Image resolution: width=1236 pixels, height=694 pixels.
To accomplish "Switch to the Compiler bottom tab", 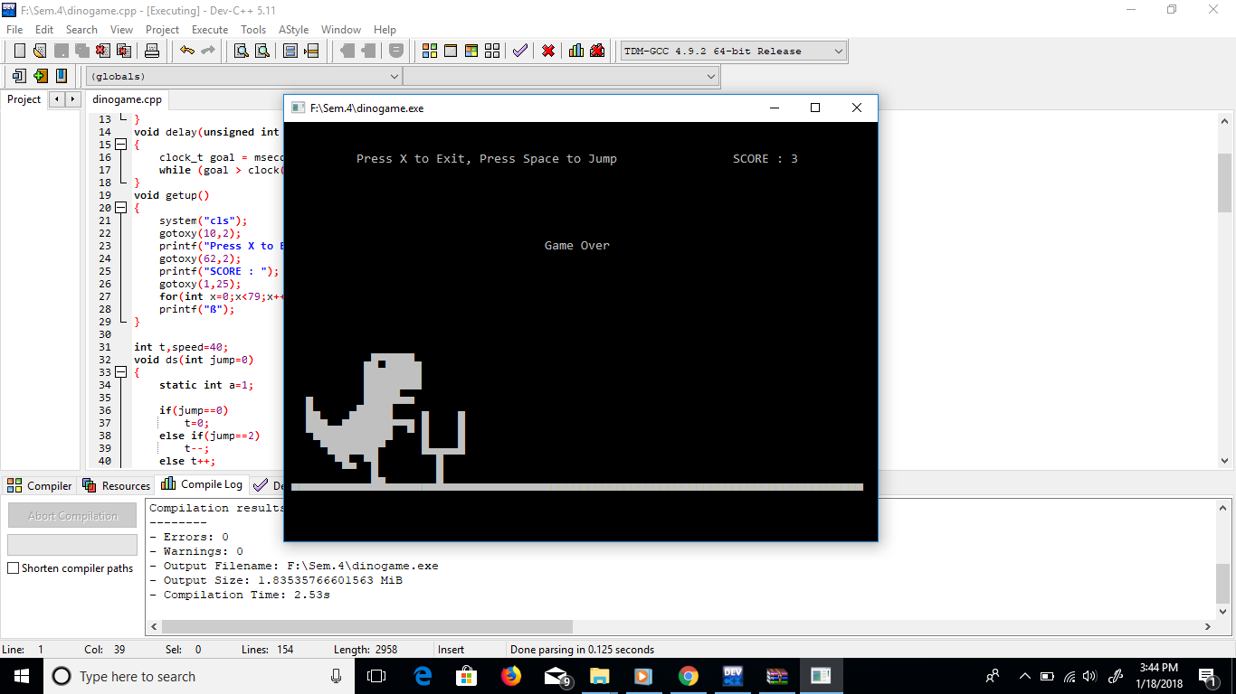I will pyautogui.click(x=40, y=485).
